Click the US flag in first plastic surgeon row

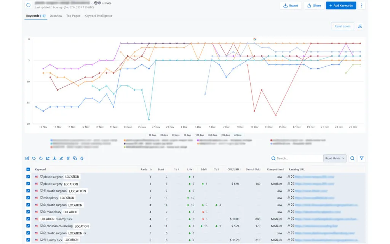click(x=37, y=177)
